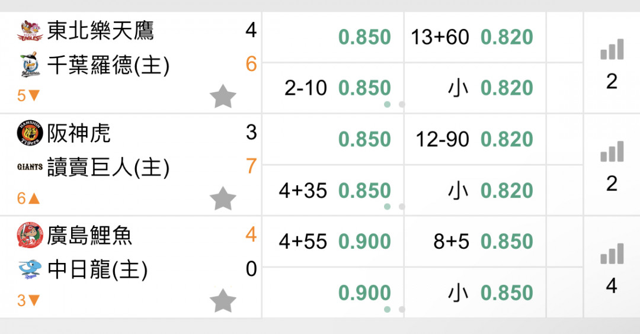Screen dimensions: 640x334
Task: Click the Chiba Lotte Marines logo
Action: [x=30, y=65]
